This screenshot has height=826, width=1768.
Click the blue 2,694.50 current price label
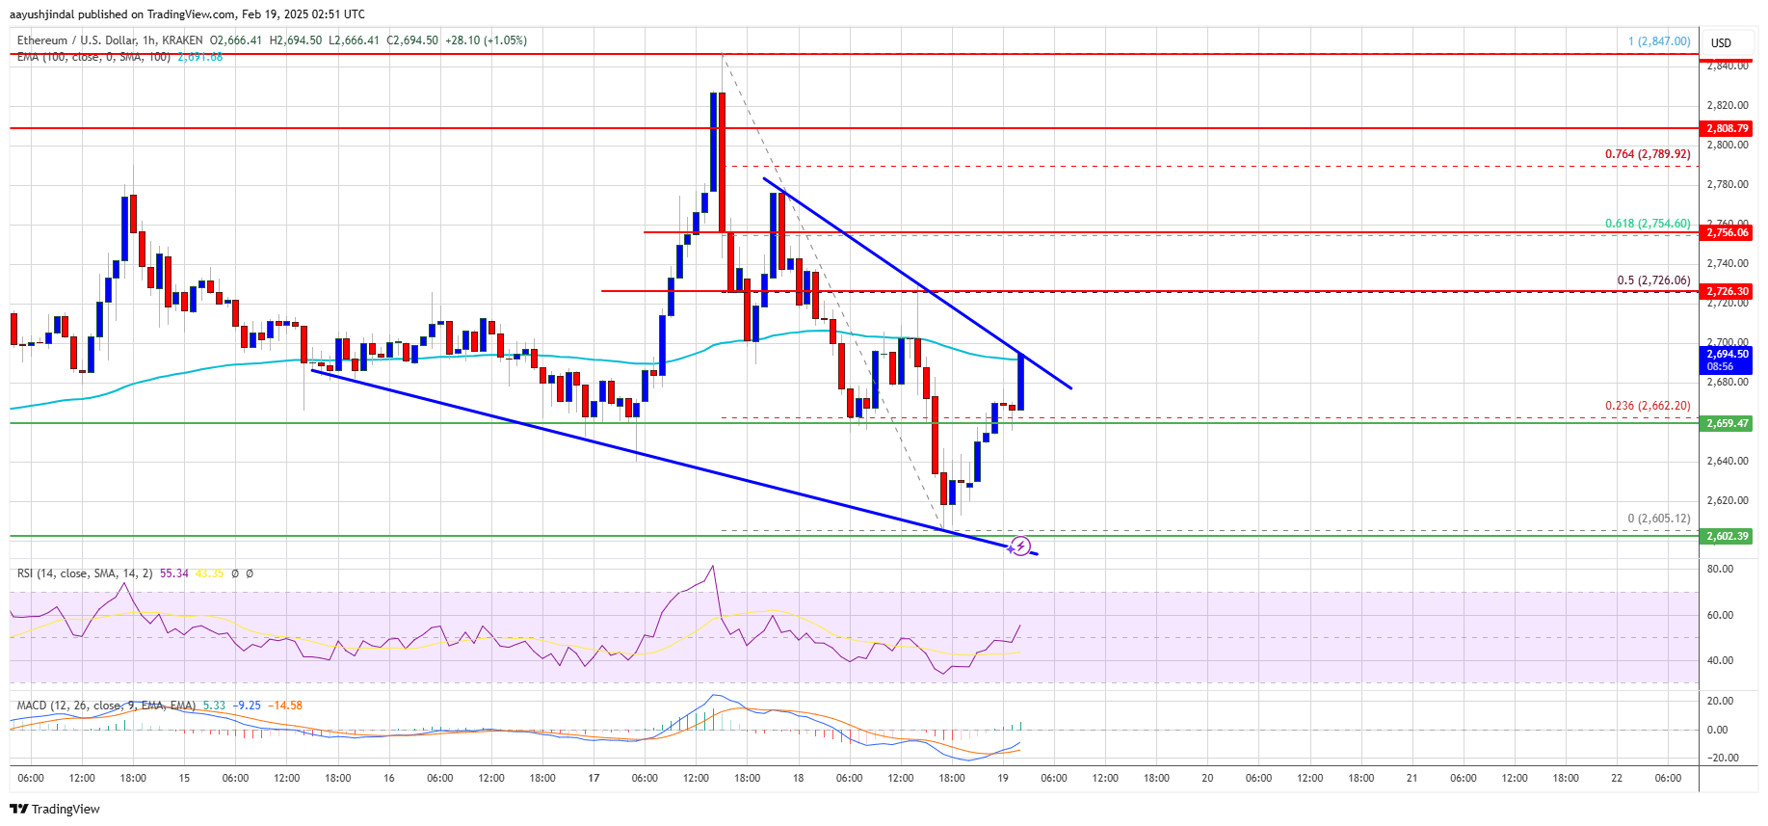click(x=1728, y=360)
